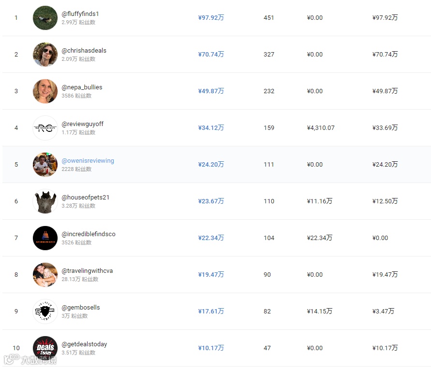Click @gembosells username text

[81, 307]
